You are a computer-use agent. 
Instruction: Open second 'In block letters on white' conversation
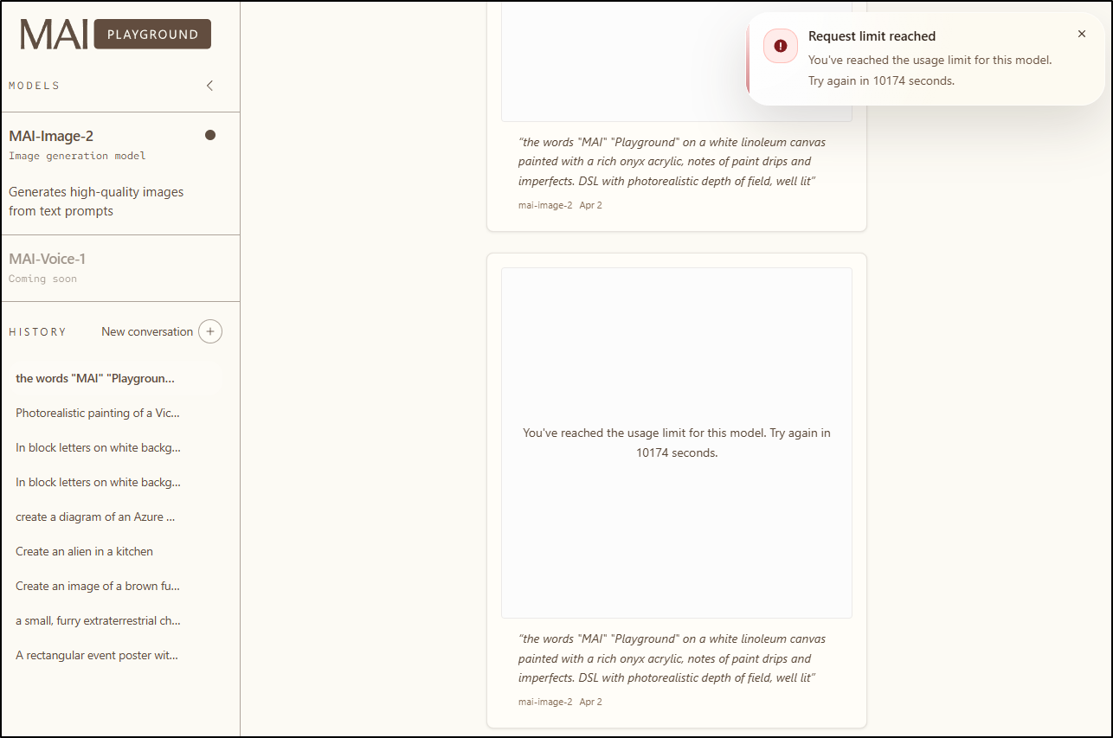[98, 482]
